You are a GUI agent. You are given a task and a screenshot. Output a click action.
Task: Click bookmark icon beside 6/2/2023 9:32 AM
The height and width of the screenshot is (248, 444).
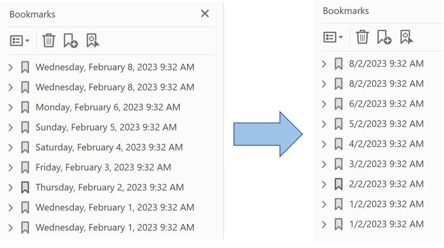338,104
